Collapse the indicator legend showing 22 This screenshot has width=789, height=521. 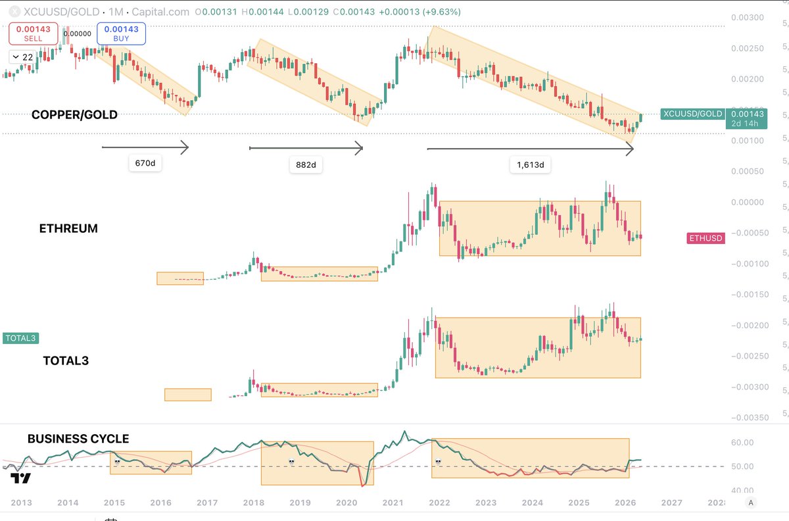[x=22, y=57]
